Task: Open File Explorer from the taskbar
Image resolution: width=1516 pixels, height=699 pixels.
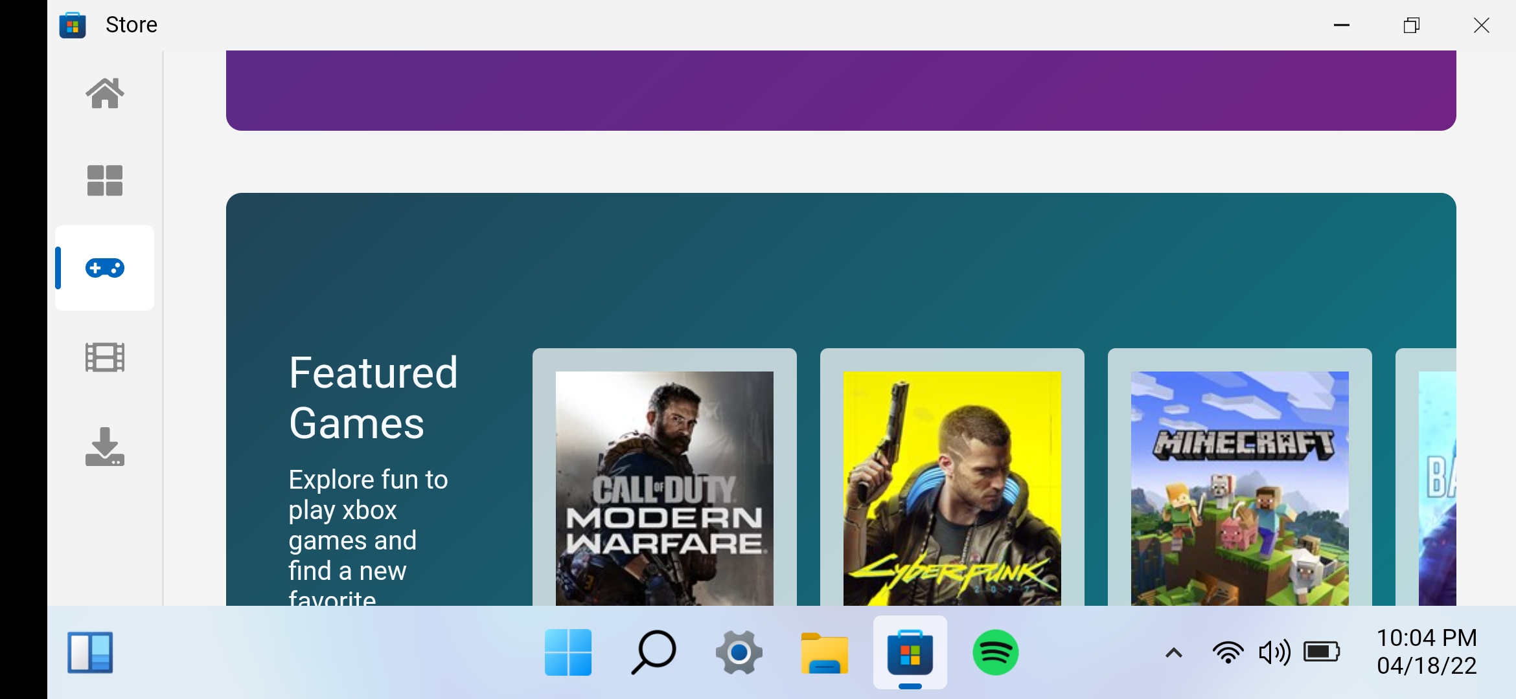Action: [x=825, y=652]
